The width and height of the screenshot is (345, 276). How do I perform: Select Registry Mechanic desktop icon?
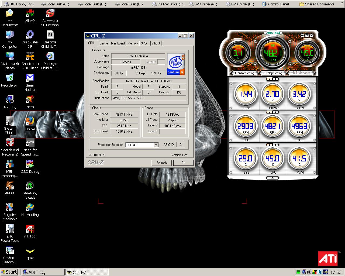click(x=10, y=212)
